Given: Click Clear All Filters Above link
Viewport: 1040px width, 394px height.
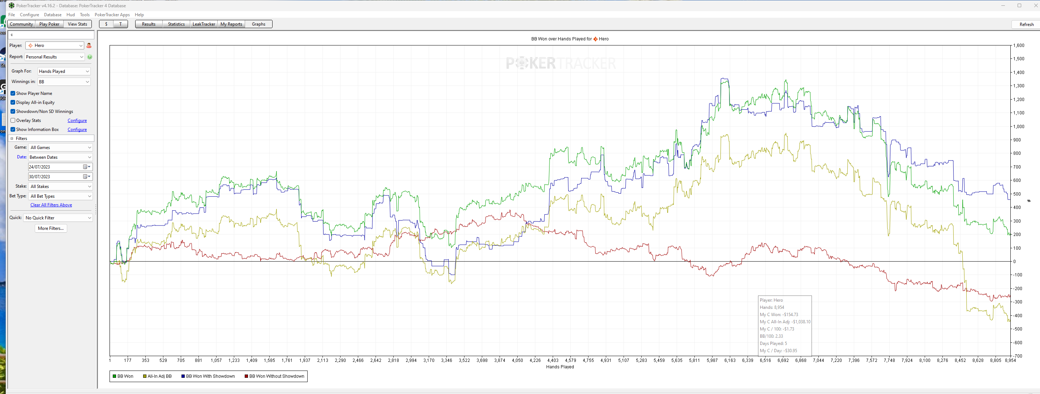Looking at the screenshot, I should point(51,205).
